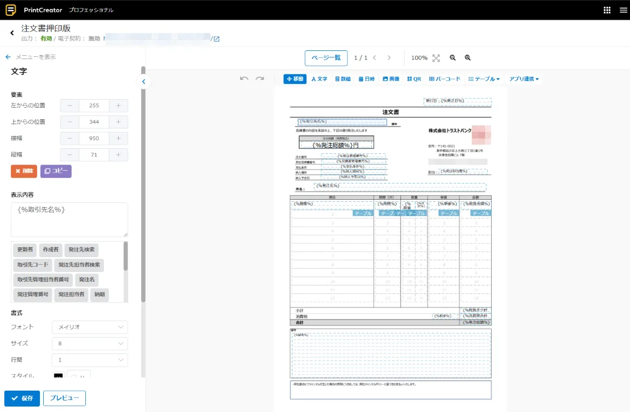Open the apps grid icon in header

(607, 10)
